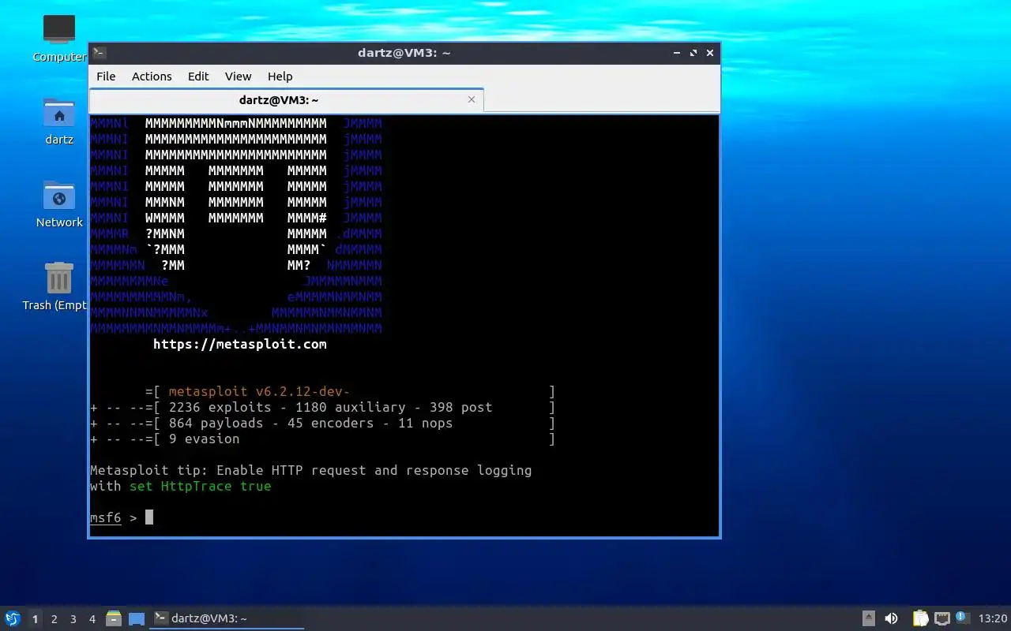Viewport: 1011px width, 631px height.
Task: Click the dartz@VM3: ~ window title
Action: pos(404,53)
